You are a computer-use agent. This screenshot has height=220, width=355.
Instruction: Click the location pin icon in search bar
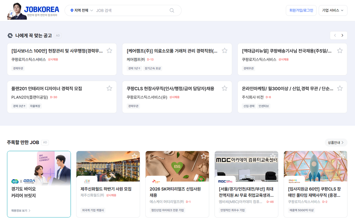click(x=72, y=10)
